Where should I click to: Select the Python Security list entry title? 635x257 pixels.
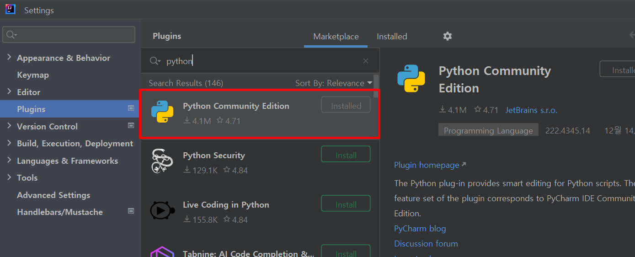214,155
